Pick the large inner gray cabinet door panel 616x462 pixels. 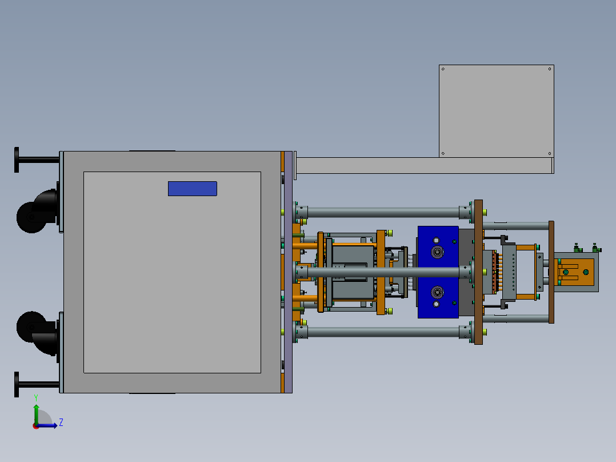point(172,272)
